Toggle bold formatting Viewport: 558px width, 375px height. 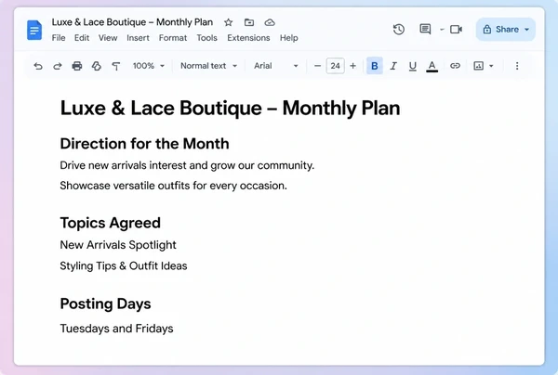pos(375,66)
